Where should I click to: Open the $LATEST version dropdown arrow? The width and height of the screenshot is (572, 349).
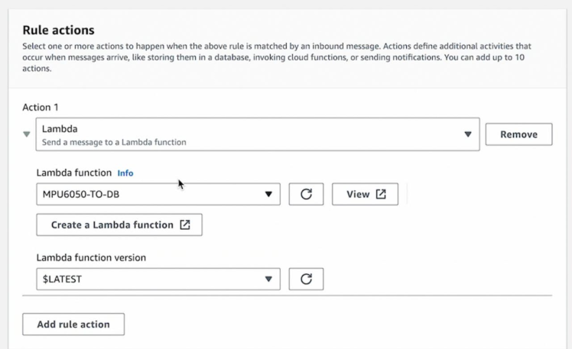[x=268, y=279]
